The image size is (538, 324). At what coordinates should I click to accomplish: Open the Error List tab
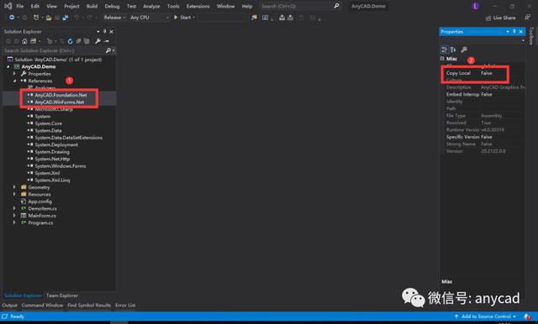125,306
